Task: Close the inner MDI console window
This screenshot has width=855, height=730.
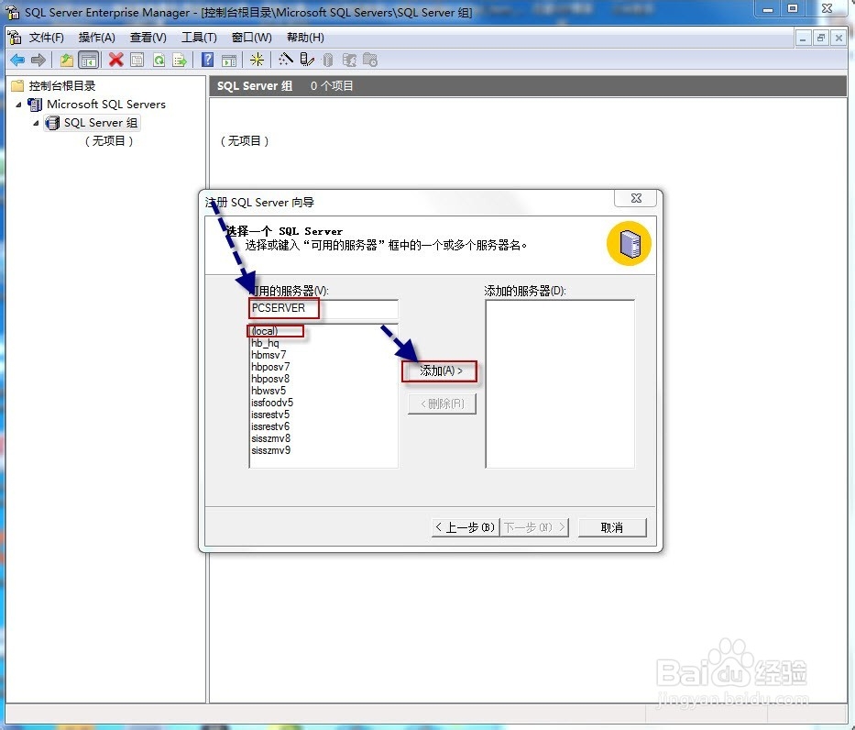Action: coord(839,39)
